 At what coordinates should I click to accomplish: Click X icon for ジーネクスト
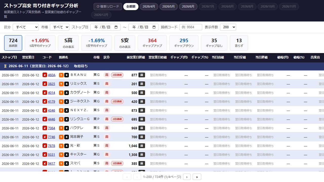[67, 101]
